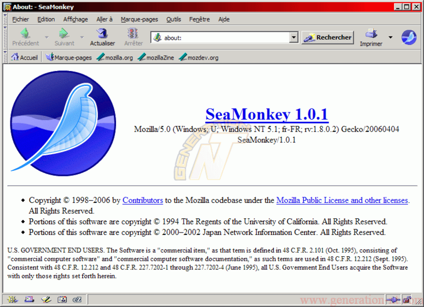Collapse the personal toolbar grippy handle
424x307 pixels.
(x=5, y=57)
